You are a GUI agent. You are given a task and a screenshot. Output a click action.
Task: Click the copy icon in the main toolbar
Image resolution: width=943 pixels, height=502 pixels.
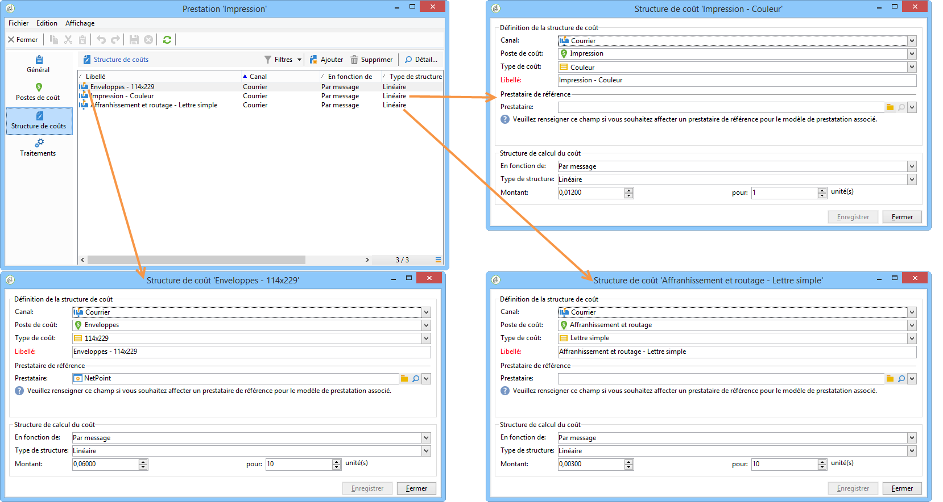[x=54, y=40]
